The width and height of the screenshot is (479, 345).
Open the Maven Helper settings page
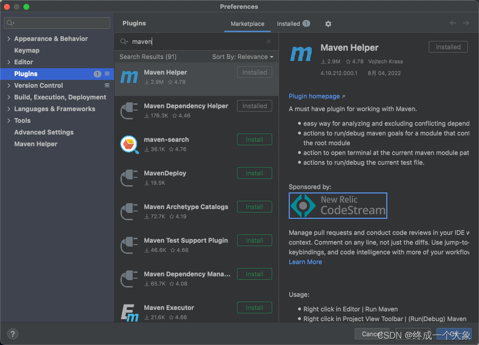[36, 144]
